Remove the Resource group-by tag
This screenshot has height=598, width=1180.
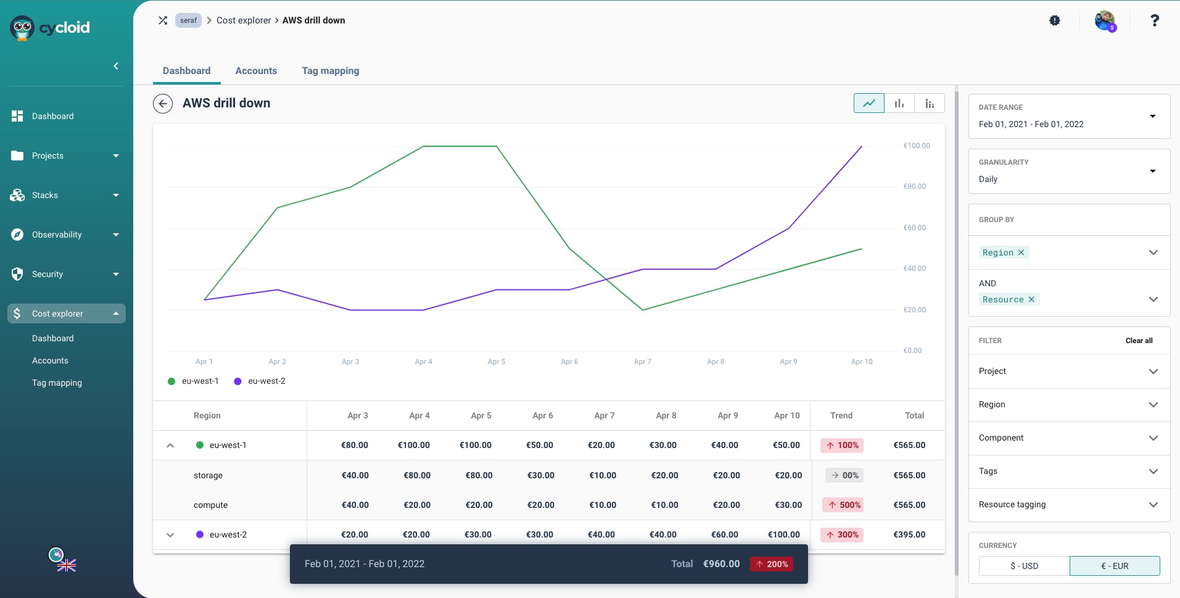1031,300
